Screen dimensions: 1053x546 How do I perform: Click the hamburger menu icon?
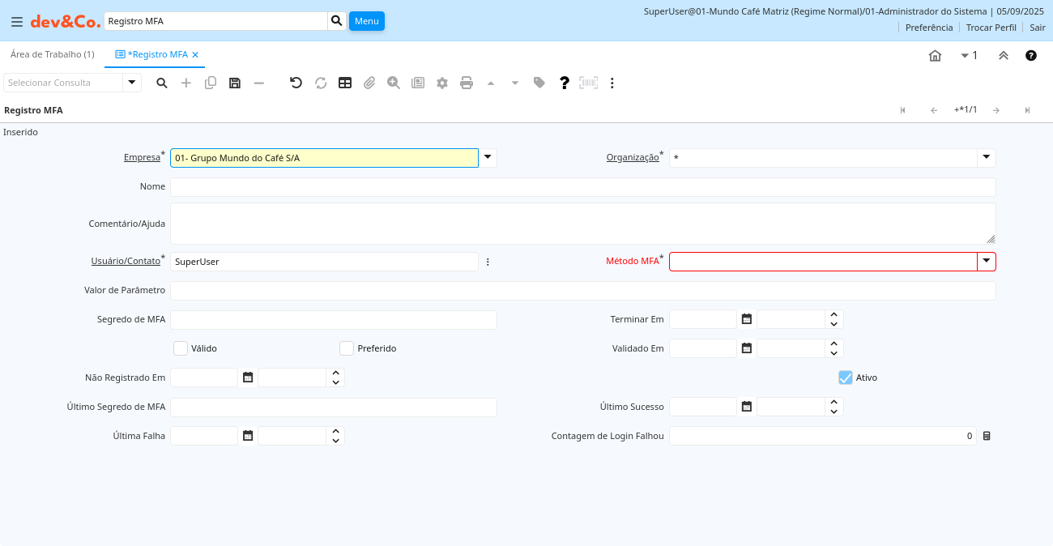[x=16, y=22]
